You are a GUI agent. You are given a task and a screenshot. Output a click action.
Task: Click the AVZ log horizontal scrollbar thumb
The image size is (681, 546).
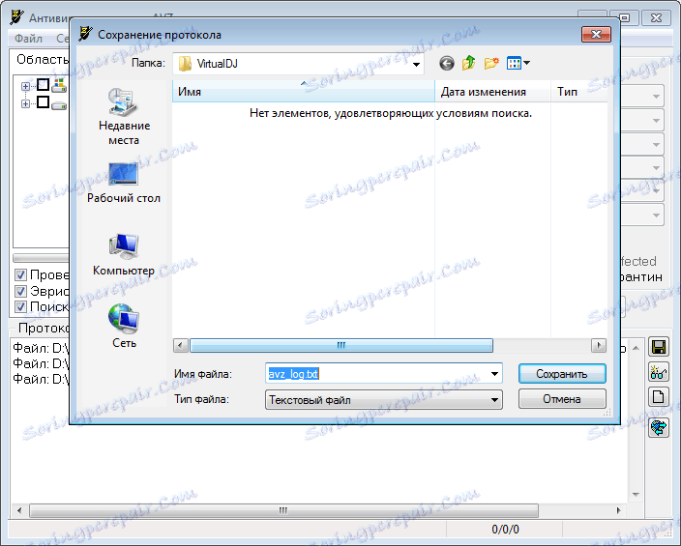click(283, 510)
